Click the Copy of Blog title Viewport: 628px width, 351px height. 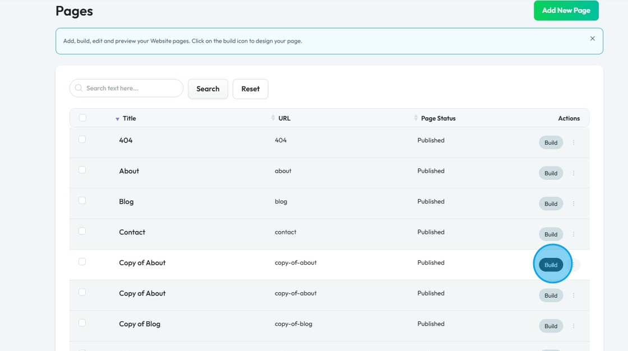point(140,324)
